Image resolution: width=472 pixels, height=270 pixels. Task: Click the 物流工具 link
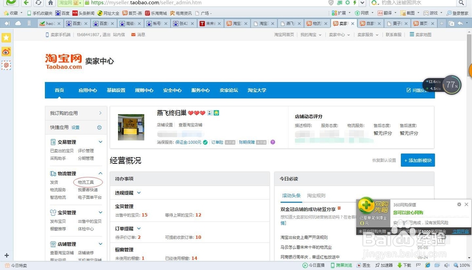pos(86,182)
